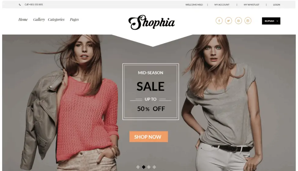298x171 pixels.
Task: Click the Shophia logo
Action: [x=151, y=22]
